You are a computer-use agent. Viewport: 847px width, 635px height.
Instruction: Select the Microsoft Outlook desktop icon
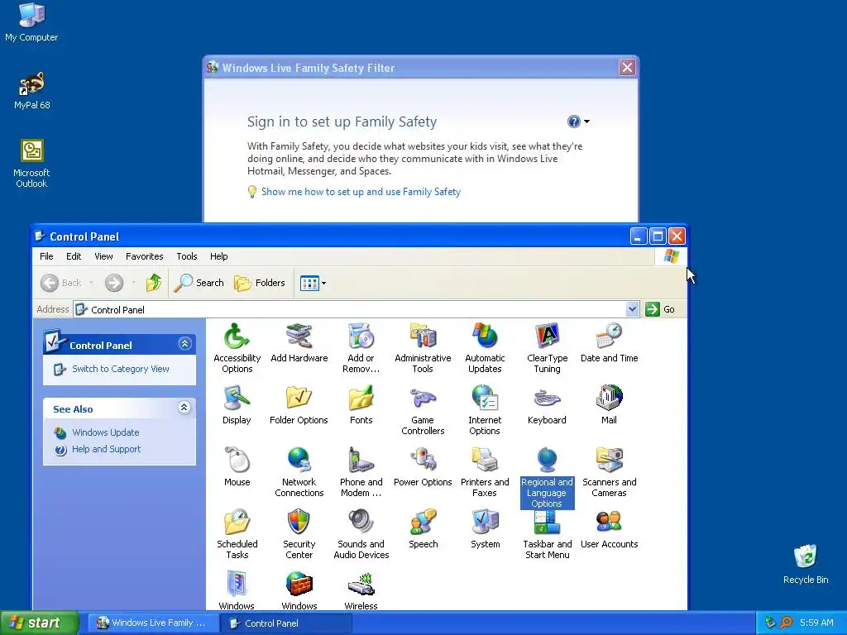pyautogui.click(x=31, y=164)
